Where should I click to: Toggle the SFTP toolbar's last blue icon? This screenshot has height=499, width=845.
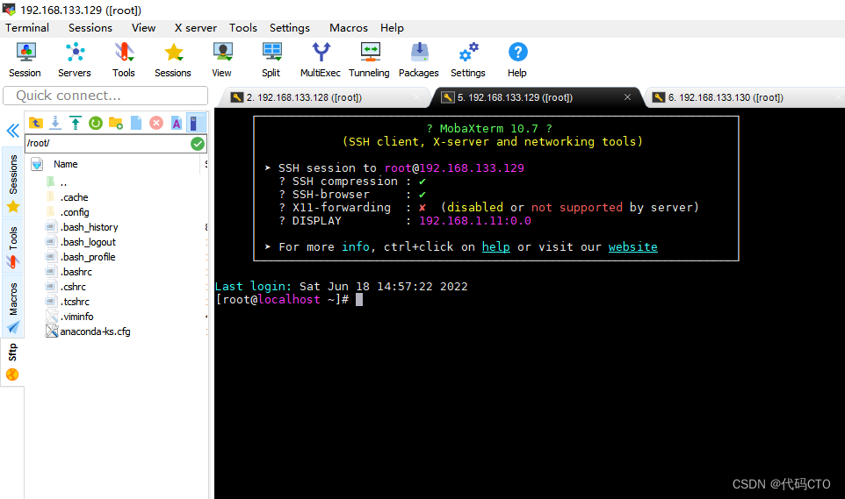tap(196, 123)
